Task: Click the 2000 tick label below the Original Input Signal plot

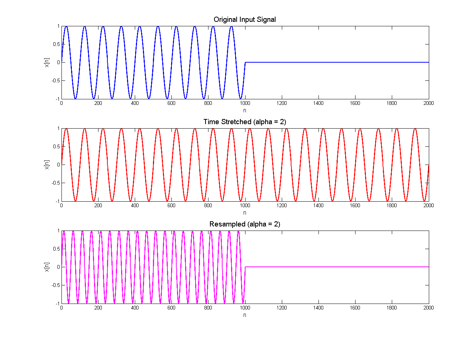Action: click(428, 103)
